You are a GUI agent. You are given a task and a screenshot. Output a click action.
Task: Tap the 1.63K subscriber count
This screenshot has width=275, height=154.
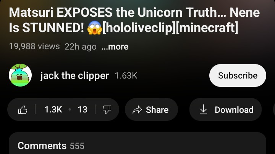[x=126, y=75]
